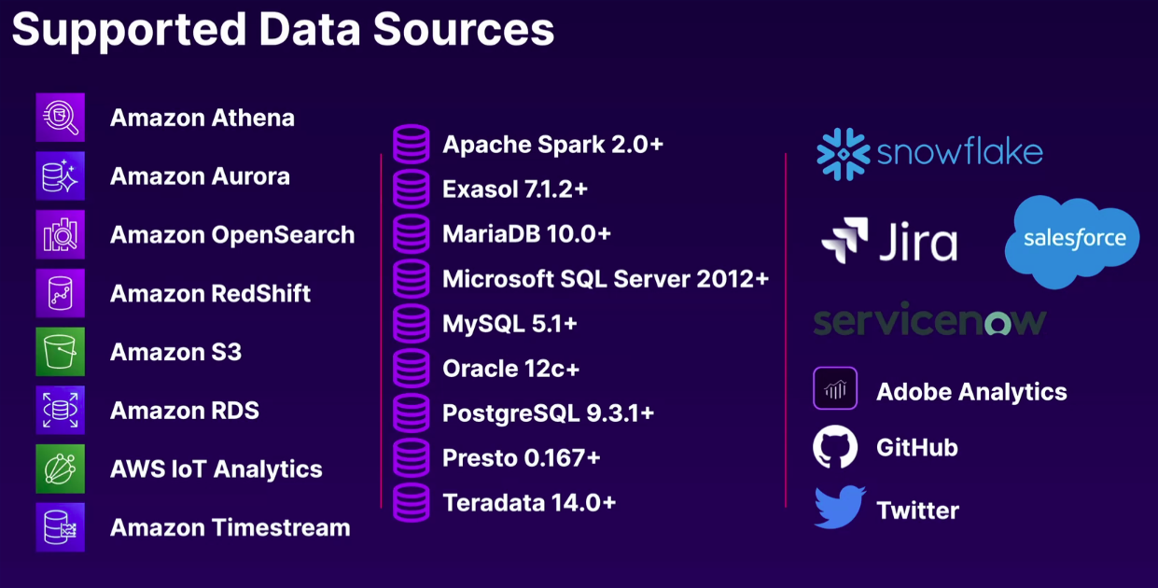Click the Supported Data Sources heading
This screenshot has width=1158, height=588.
[283, 30]
